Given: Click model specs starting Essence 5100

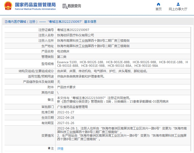Looking at the screenshot, I should [122, 64].
